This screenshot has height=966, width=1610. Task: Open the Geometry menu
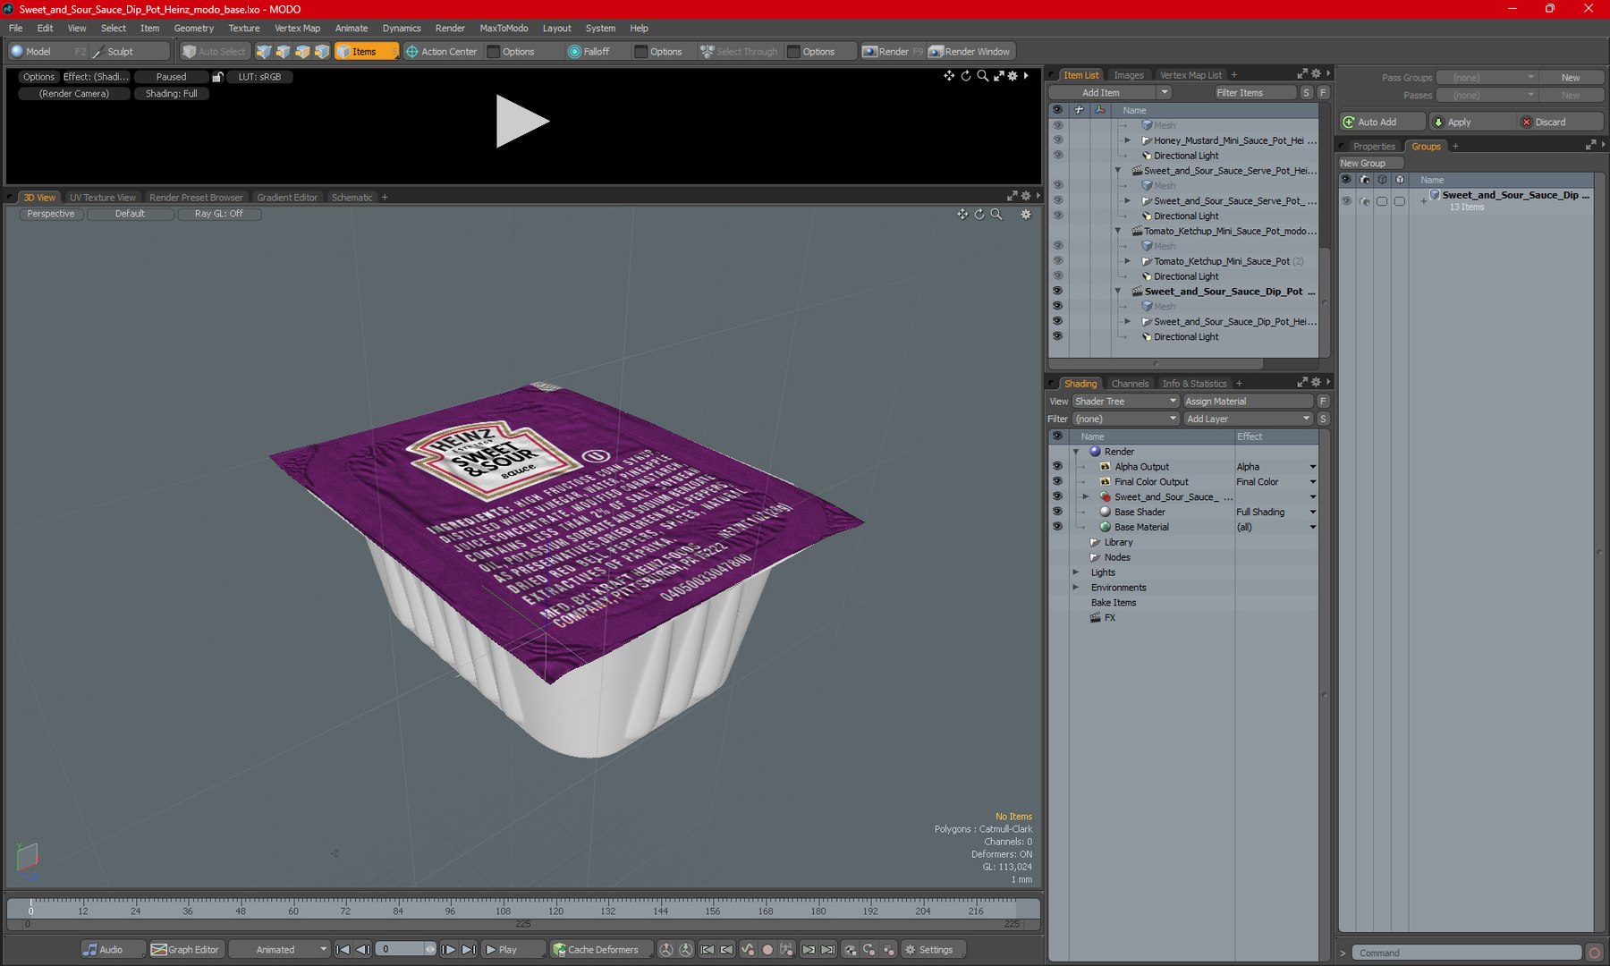[x=193, y=28]
